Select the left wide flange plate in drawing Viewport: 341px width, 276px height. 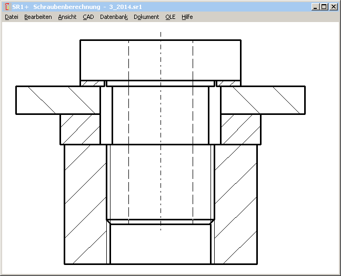pos(58,100)
